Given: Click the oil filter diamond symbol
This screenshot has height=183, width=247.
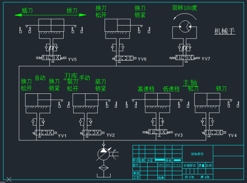Looking at the screenshot, I should click(x=104, y=167).
